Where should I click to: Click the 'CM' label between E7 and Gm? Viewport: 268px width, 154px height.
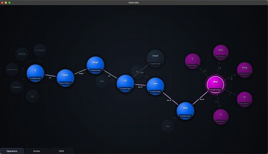[x=140, y=87]
